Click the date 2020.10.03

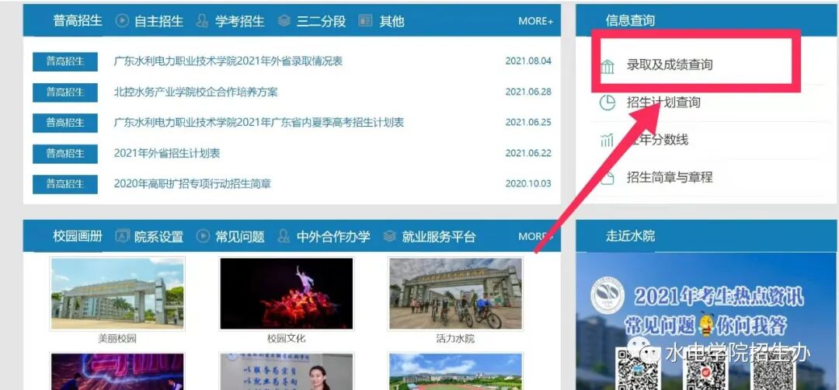(x=528, y=184)
